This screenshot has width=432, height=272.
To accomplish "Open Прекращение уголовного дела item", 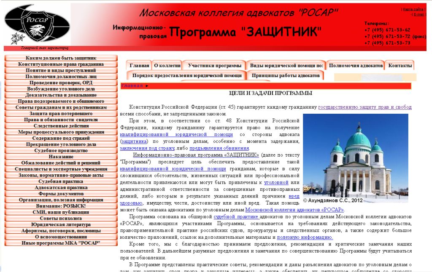I will click(61, 144).
